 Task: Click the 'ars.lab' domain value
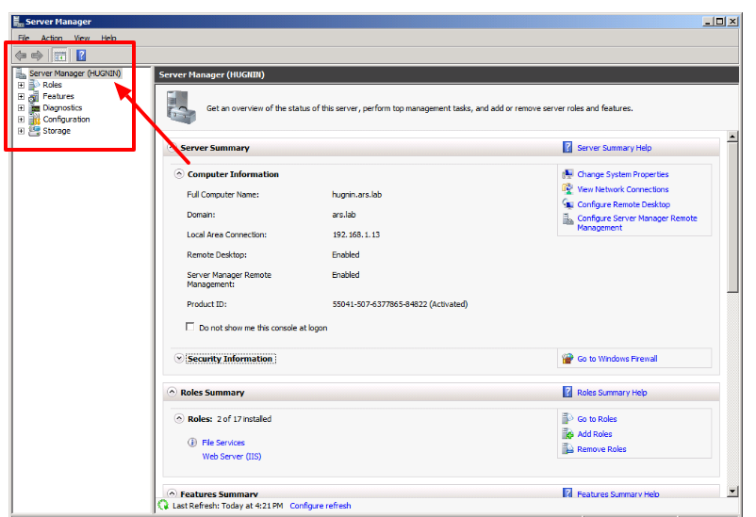[x=344, y=215]
